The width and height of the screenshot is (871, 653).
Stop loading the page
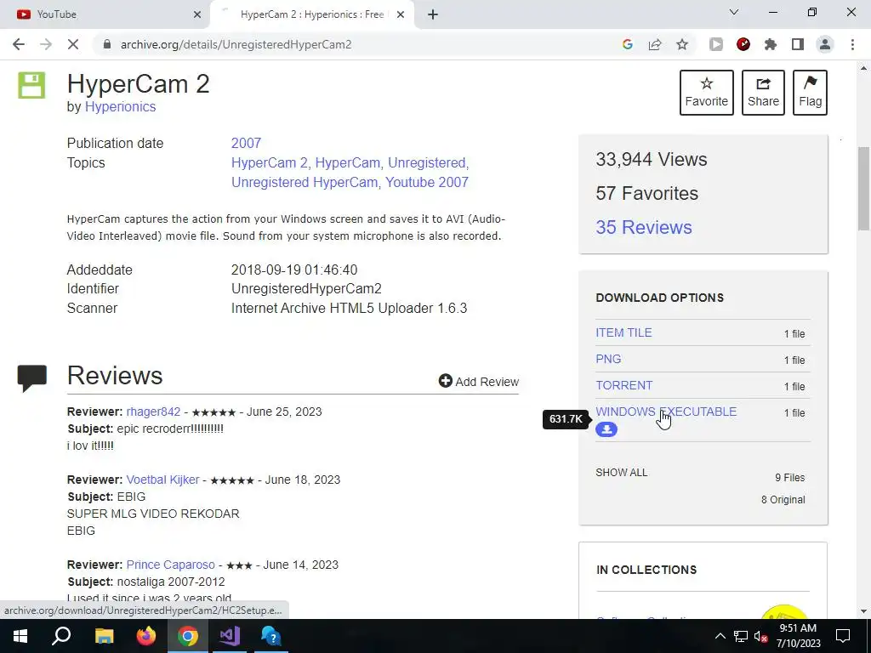point(73,44)
